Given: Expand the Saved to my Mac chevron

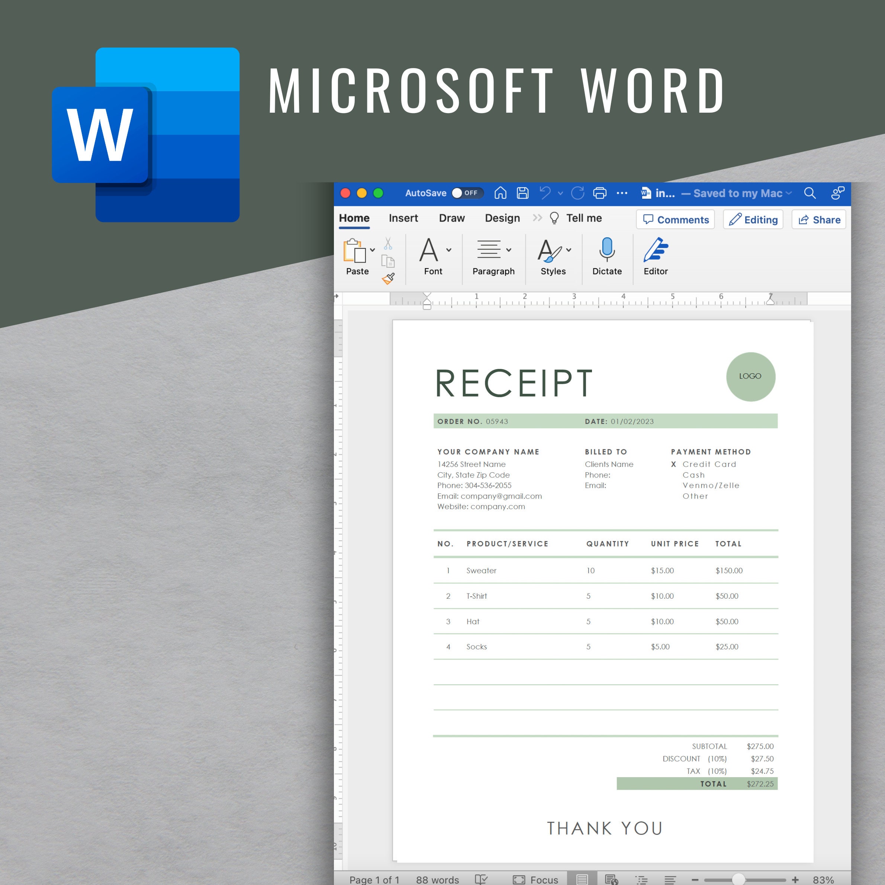Looking at the screenshot, I should (789, 193).
